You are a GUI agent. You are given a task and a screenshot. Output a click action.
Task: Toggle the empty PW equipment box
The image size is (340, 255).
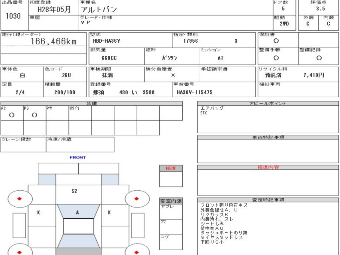pos(57,113)
